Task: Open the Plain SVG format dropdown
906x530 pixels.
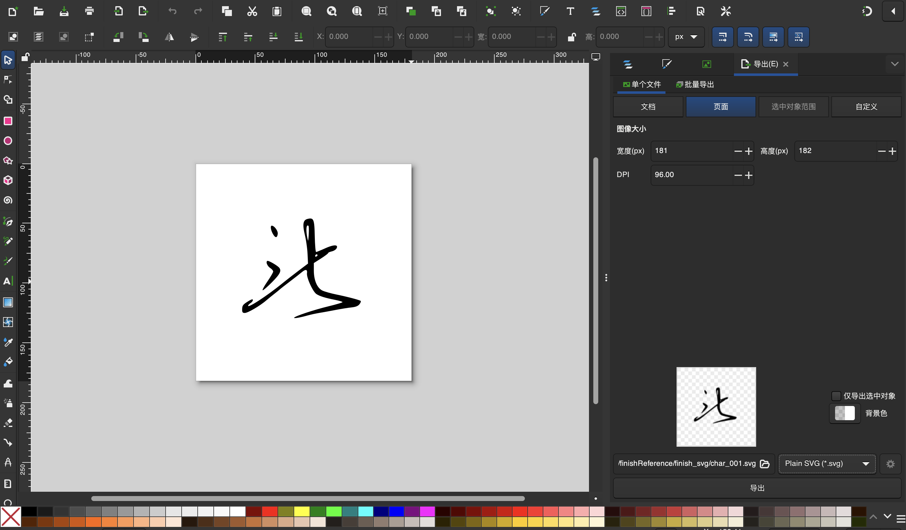Action: point(827,463)
